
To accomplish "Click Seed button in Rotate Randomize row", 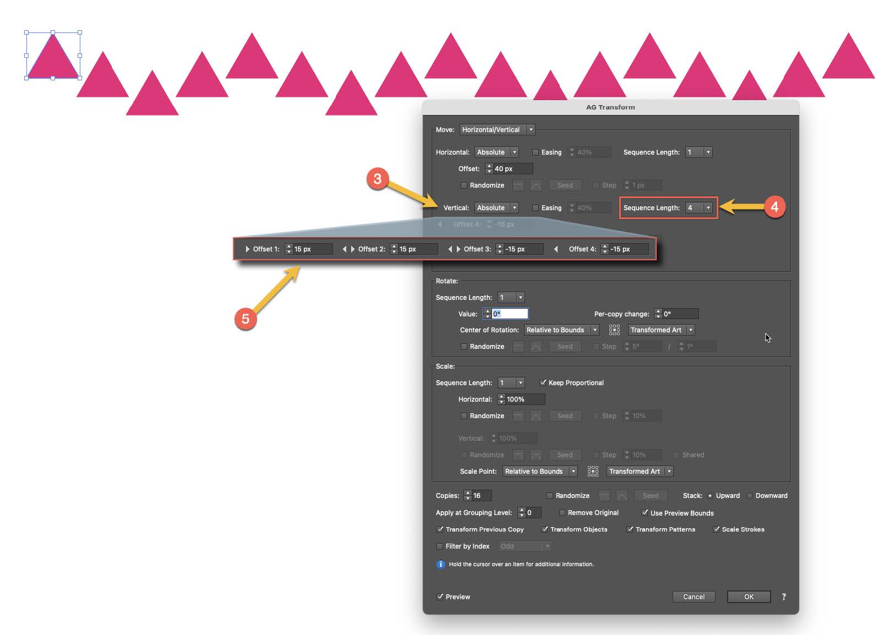I will pos(565,347).
